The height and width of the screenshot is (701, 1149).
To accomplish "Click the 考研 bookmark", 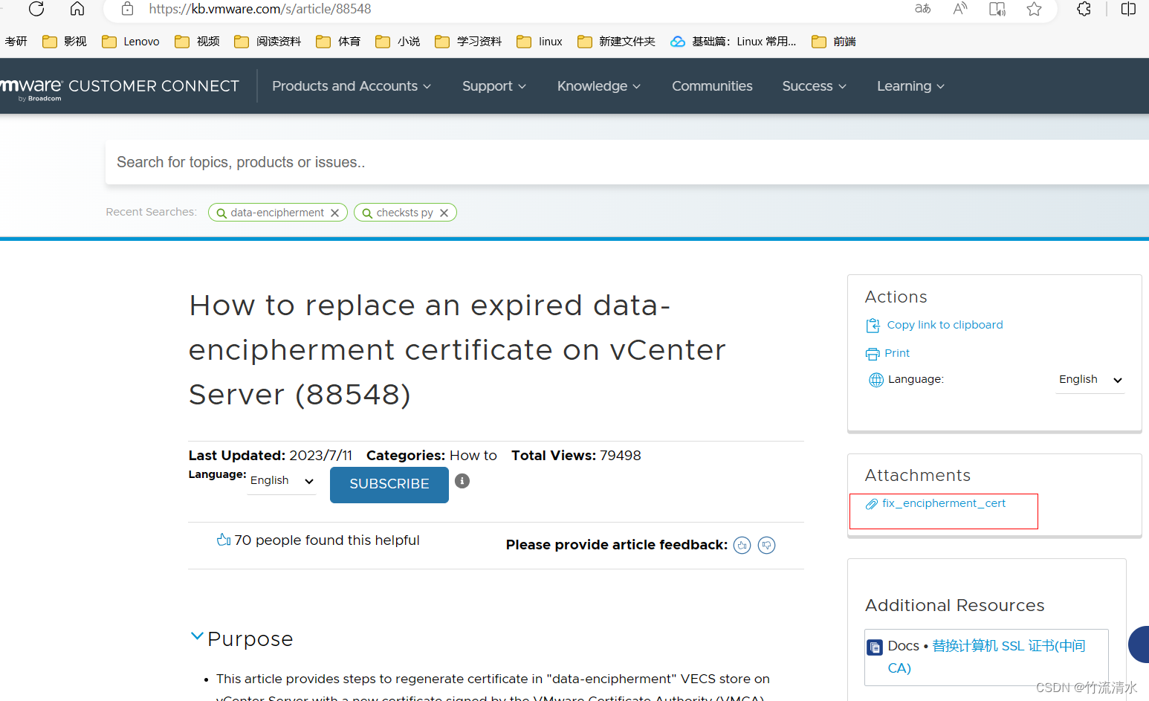I will point(16,42).
